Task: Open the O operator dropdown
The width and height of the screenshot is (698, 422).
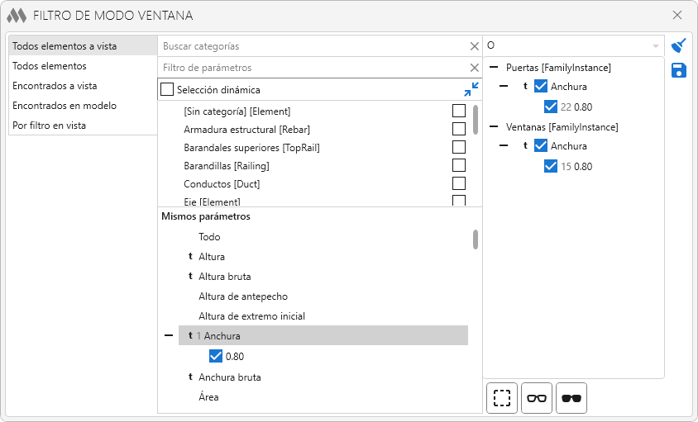Action: (x=656, y=46)
